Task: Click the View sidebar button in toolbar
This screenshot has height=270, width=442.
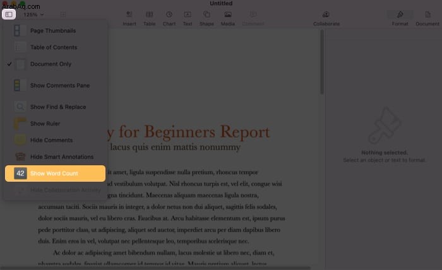Action: click(9, 15)
